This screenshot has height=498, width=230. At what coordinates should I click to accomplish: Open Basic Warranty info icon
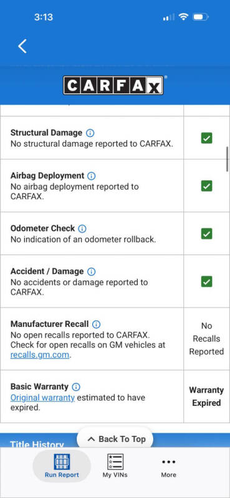click(x=76, y=387)
